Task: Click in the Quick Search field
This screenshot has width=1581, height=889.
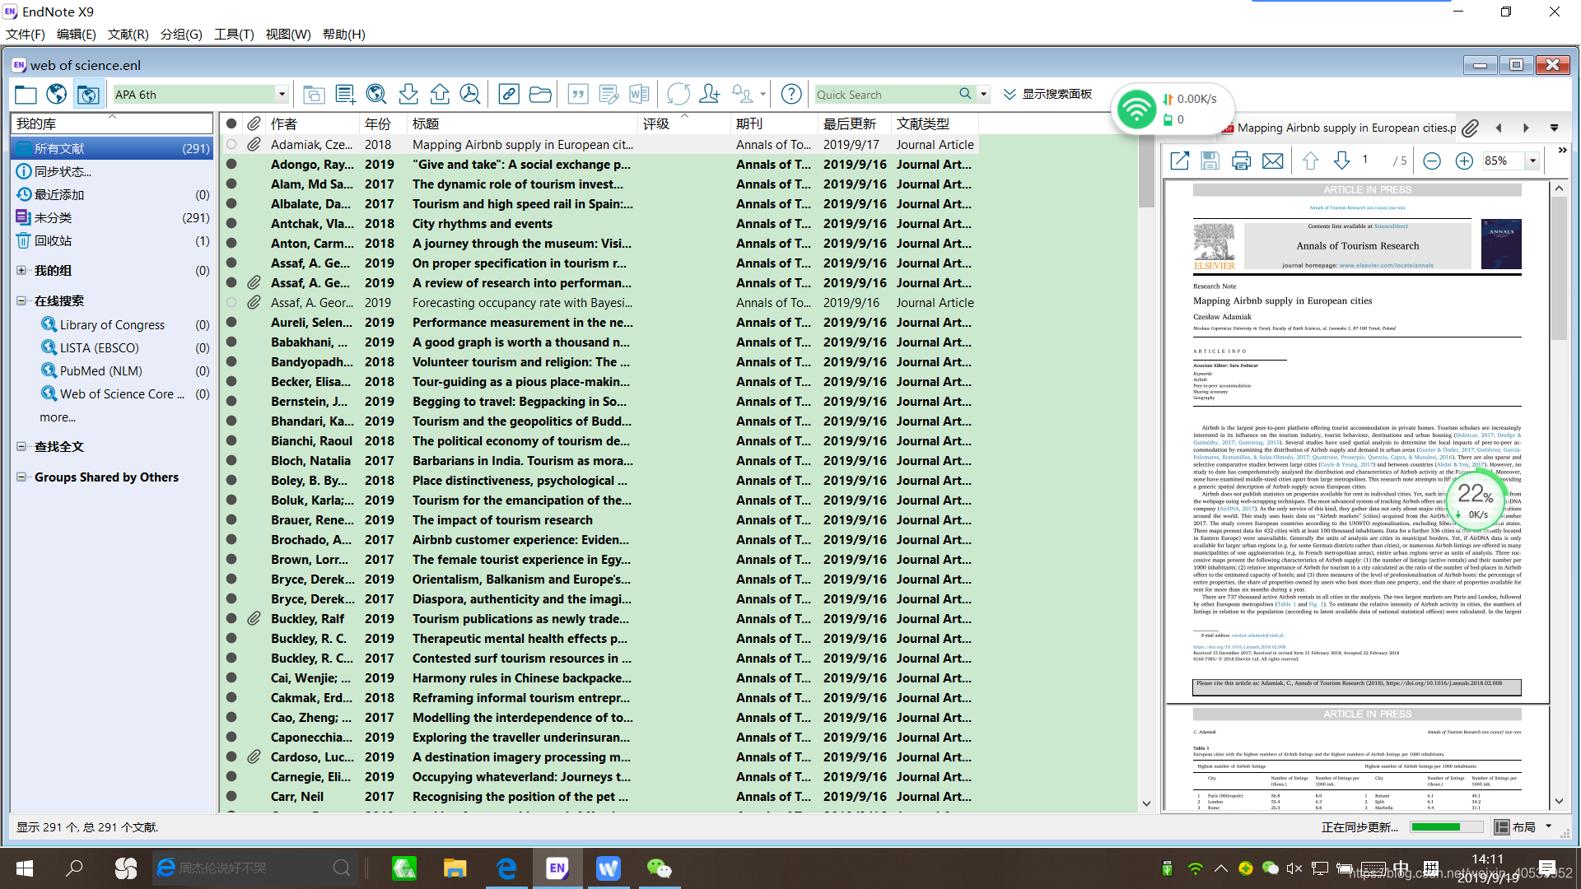Action: (x=885, y=95)
